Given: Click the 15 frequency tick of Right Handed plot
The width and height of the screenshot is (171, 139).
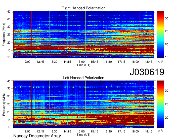Looking at the screenshot, I should 9,50.
